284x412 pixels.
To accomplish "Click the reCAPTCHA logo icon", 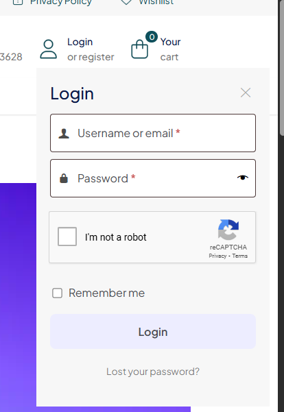I will tap(228, 230).
